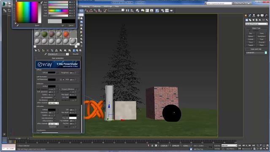Select the Cameras category icon
Viewport: 270px width, 152px height.
tap(257, 20)
